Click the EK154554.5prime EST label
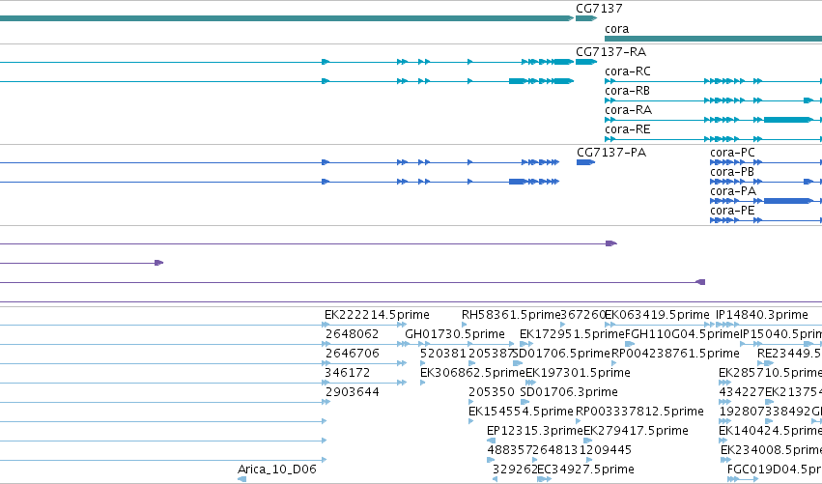 pos(521,412)
